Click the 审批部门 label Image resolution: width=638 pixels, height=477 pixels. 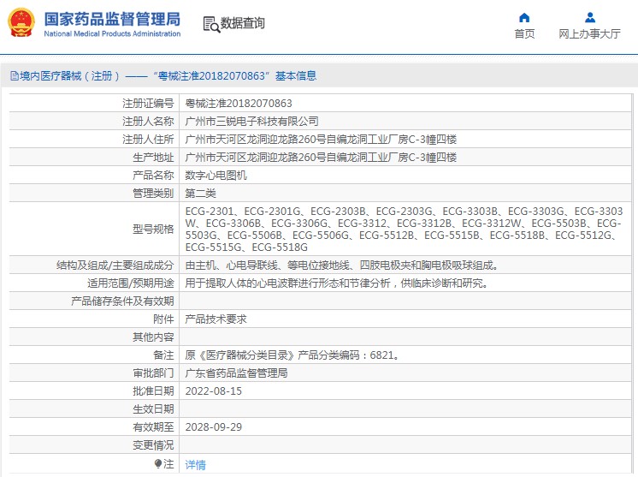pyautogui.click(x=153, y=373)
